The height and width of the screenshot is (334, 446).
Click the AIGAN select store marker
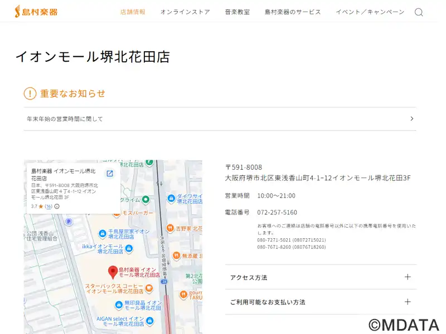tap(148, 321)
